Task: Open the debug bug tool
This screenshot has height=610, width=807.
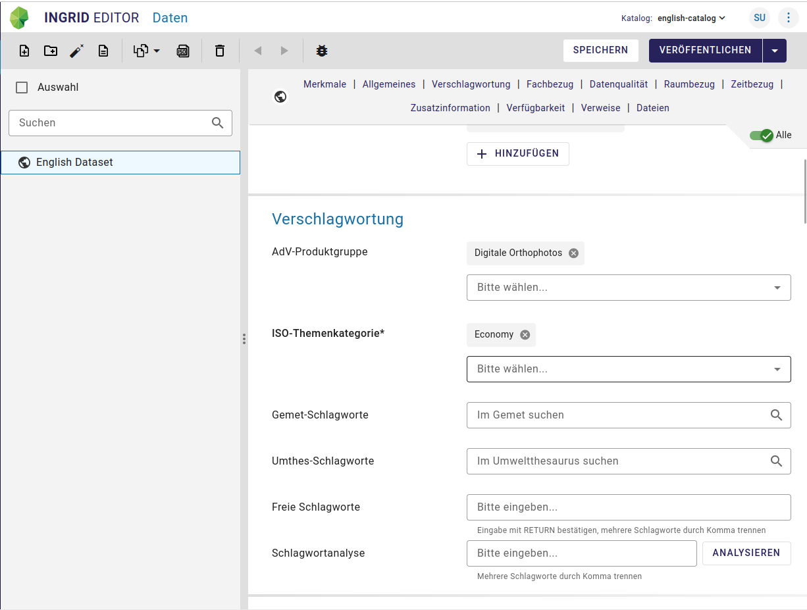Action: (x=322, y=50)
